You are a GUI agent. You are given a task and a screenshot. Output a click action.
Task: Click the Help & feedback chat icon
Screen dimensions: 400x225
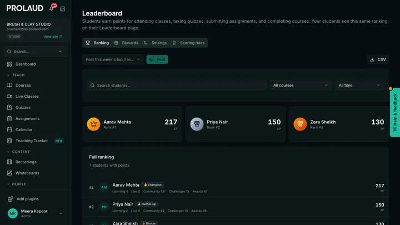click(x=395, y=129)
